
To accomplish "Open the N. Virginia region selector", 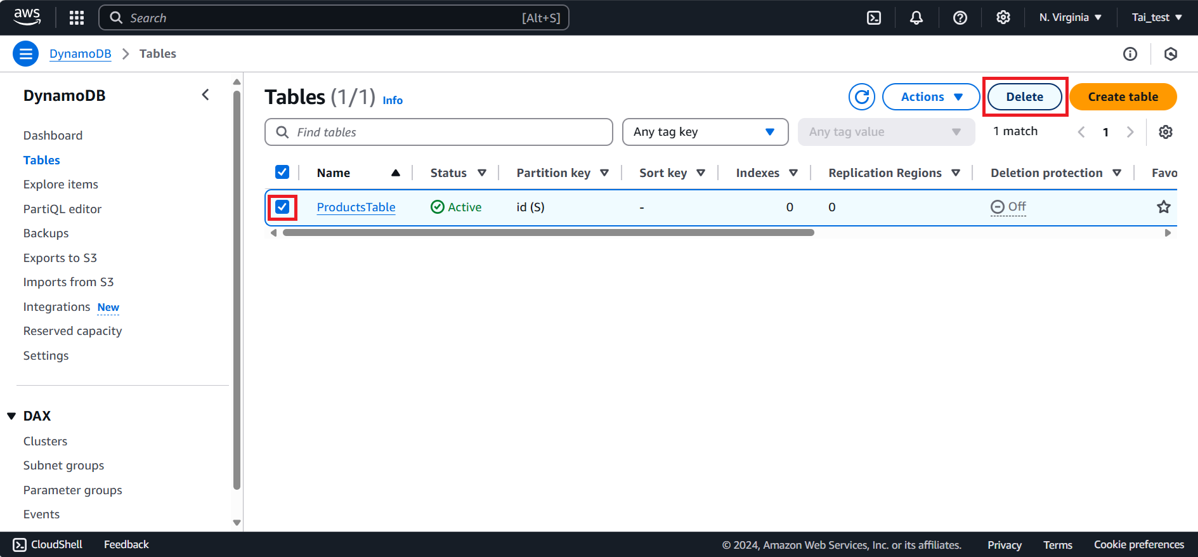I will point(1071,18).
